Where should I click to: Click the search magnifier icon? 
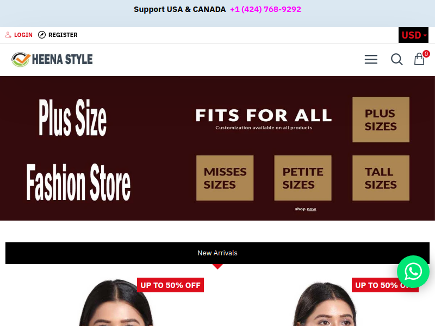point(397,59)
